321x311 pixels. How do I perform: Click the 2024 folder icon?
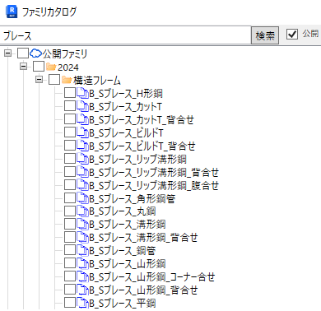51,67
